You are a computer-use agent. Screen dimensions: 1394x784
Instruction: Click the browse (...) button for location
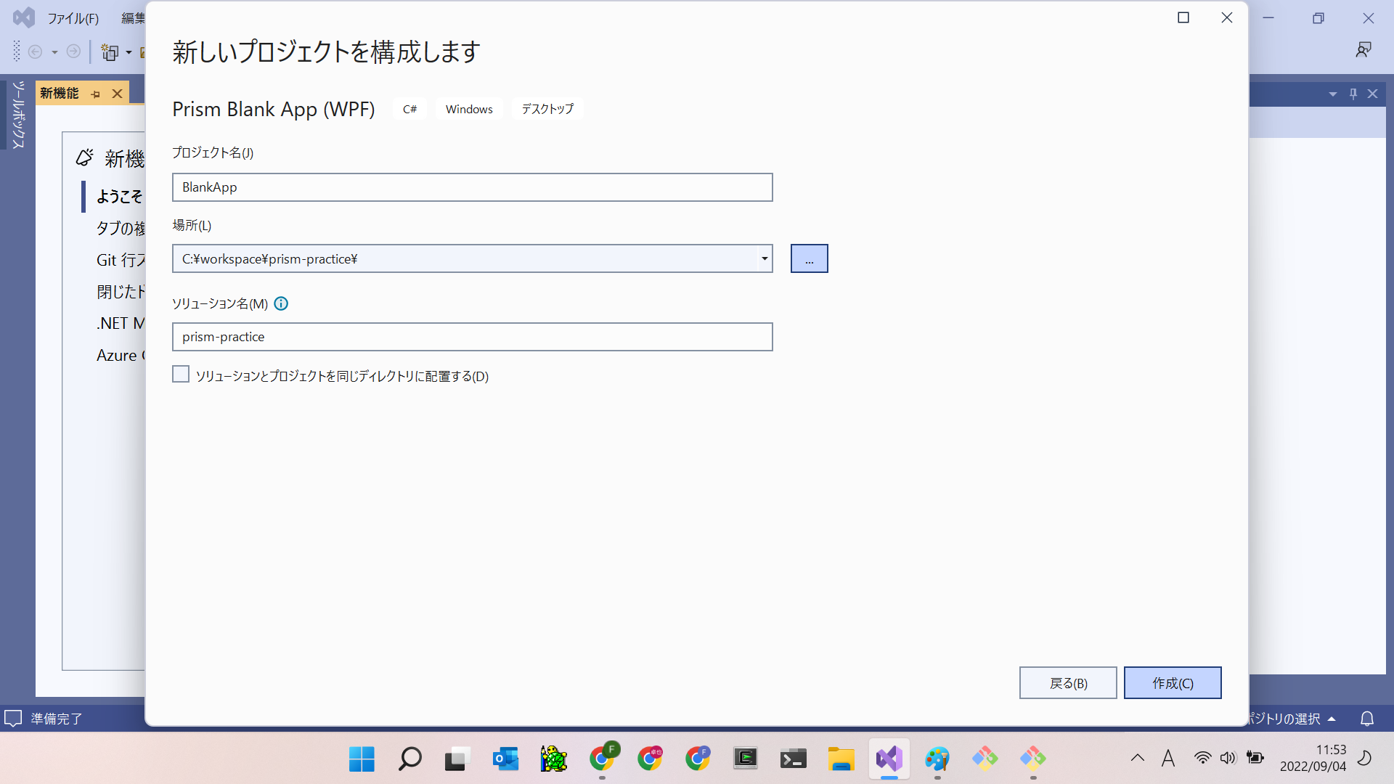pyautogui.click(x=809, y=258)
